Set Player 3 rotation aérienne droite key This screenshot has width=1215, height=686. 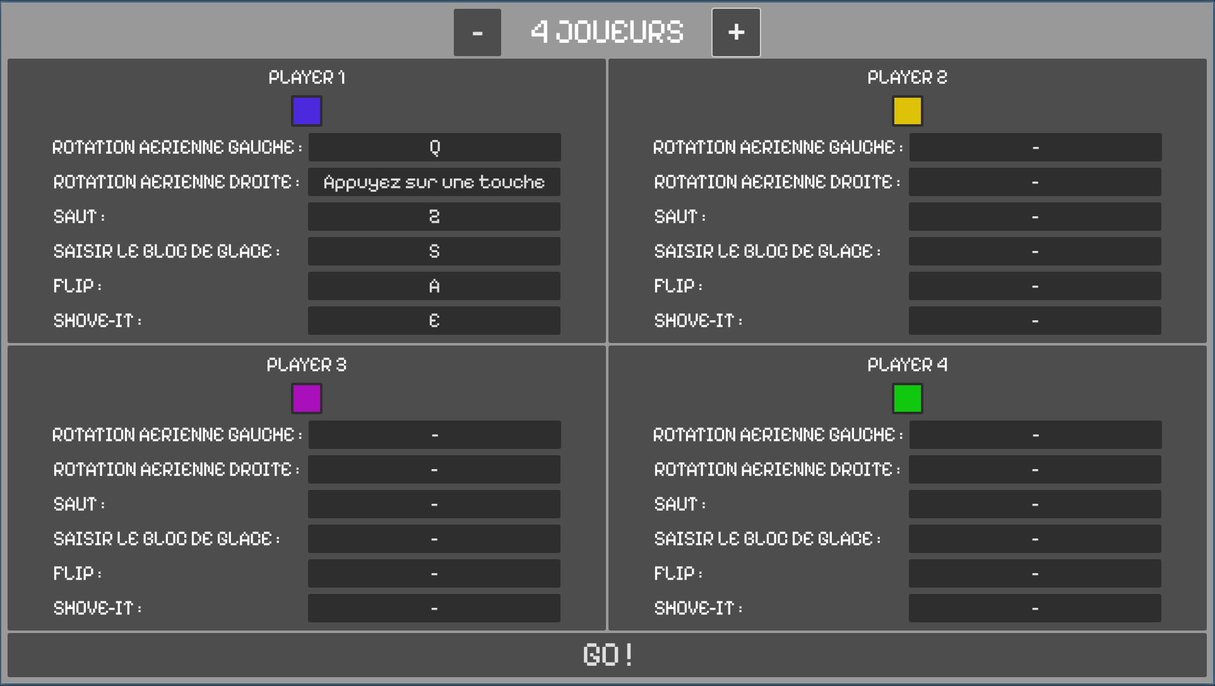pos(434,469)
